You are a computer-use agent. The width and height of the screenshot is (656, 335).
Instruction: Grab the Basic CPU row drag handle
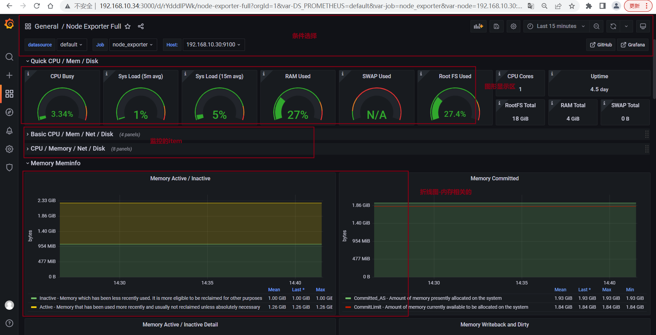click(x=647, y=134)
